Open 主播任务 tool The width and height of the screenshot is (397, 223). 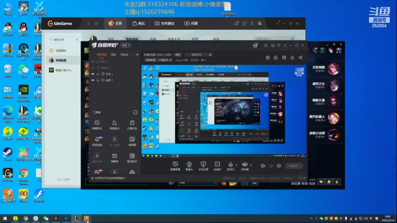click(x=132, y=125)
